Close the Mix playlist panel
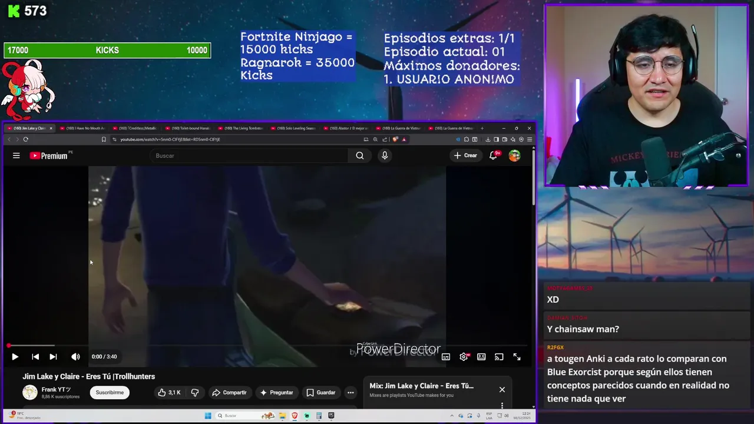The width and height of the screenshot is (754, 424). [502, 389]
